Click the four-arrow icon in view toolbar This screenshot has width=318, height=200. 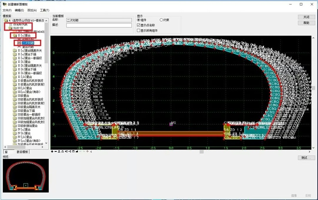pos(66,151)
